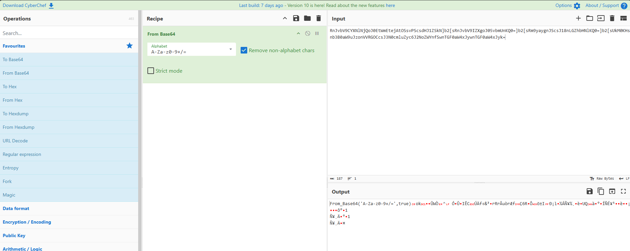The width and height of the screenshot is (630, 251).
Task: Open folder as input icon
Action: point(590,18)
